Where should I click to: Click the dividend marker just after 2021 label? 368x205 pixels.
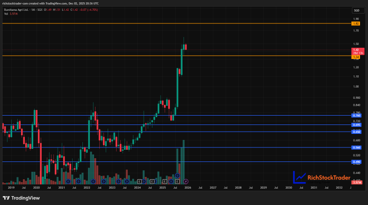68,181
